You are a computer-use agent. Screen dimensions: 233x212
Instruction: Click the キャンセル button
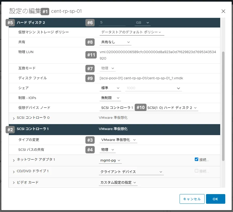(x=192, y=199)
